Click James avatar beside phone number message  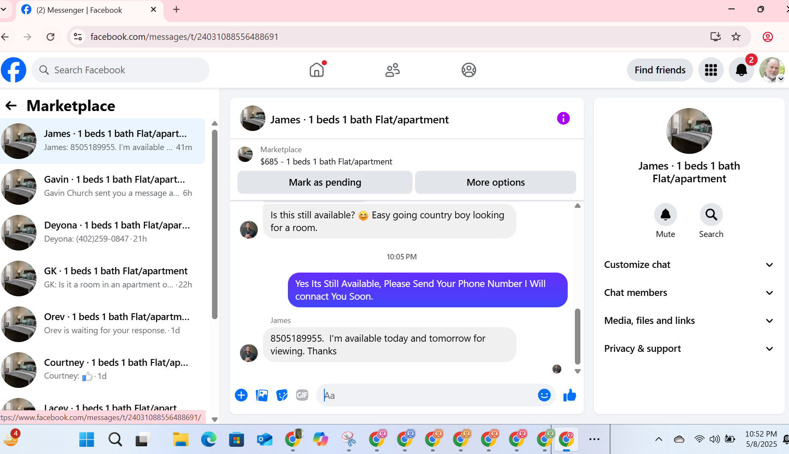click(x=249, y=353)
